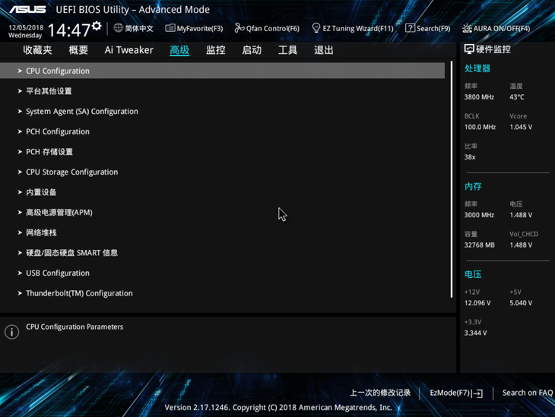Screen dimensions: 555x417
Task: Expand the 内置设备 arrow
Action: 20,192
